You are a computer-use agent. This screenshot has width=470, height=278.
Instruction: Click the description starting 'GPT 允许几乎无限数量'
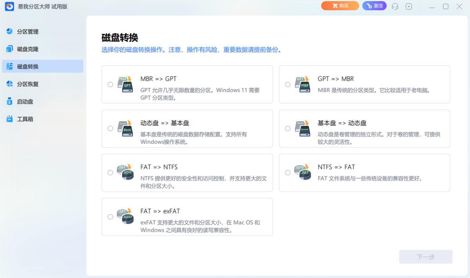coord(200,94)
